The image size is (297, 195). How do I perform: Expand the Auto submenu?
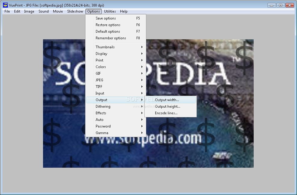point(116,120)
